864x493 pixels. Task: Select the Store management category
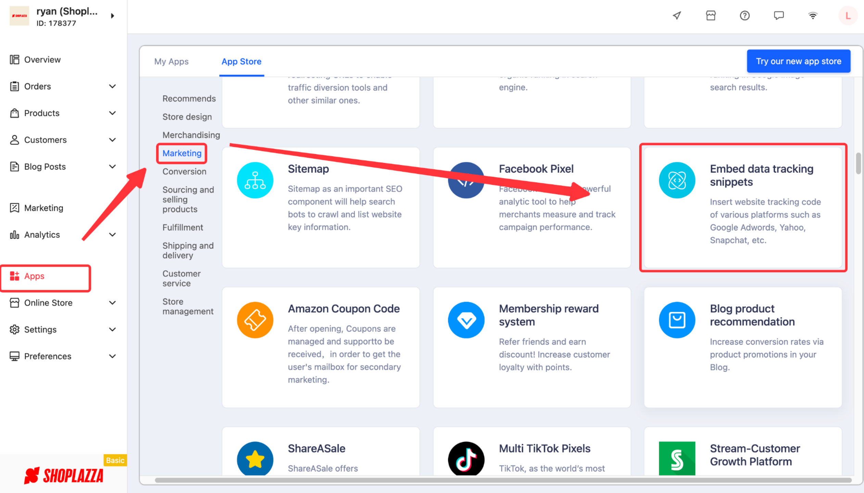188,306
